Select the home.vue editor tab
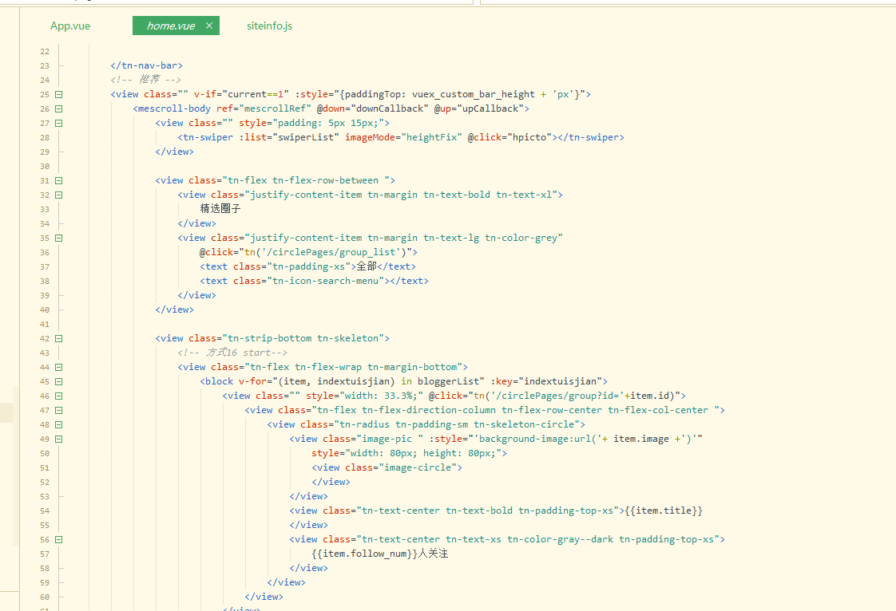 tap(170, 26)
